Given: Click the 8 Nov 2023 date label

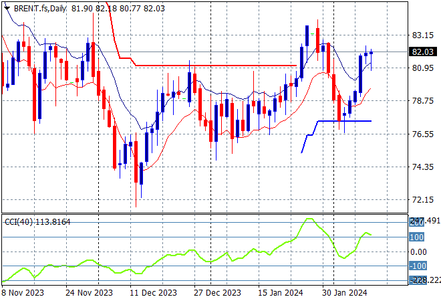Looking at the screenshot, I should [x=23, y=293].
